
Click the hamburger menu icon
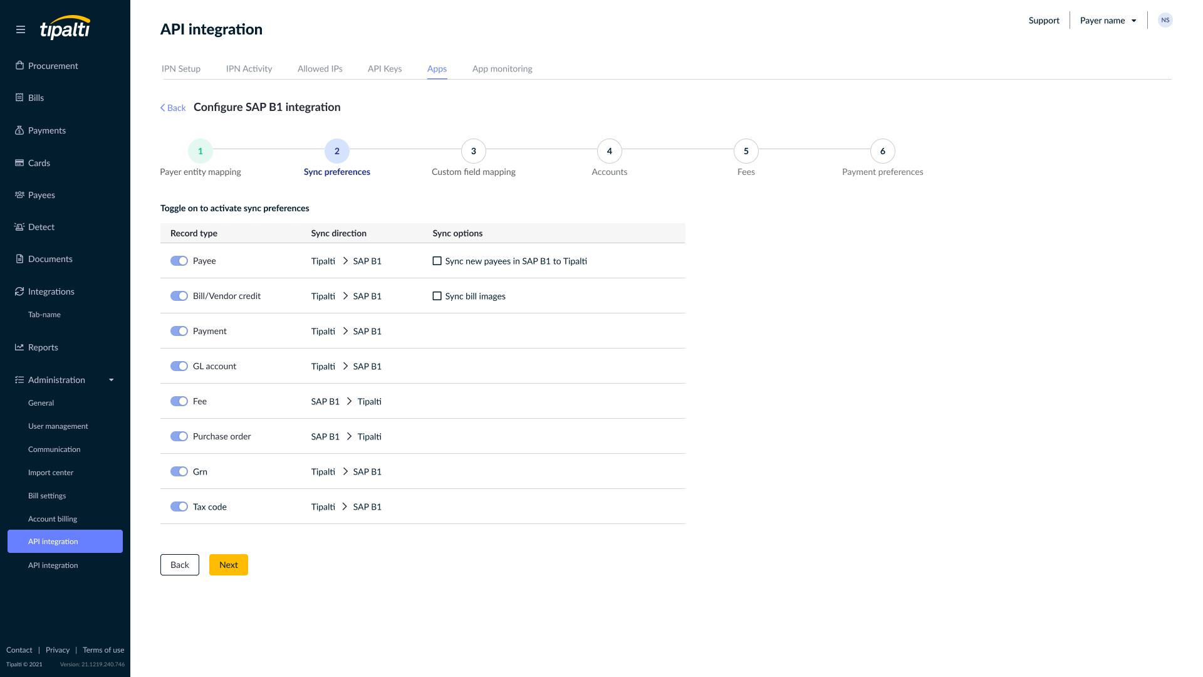click(x=21, y=29)
